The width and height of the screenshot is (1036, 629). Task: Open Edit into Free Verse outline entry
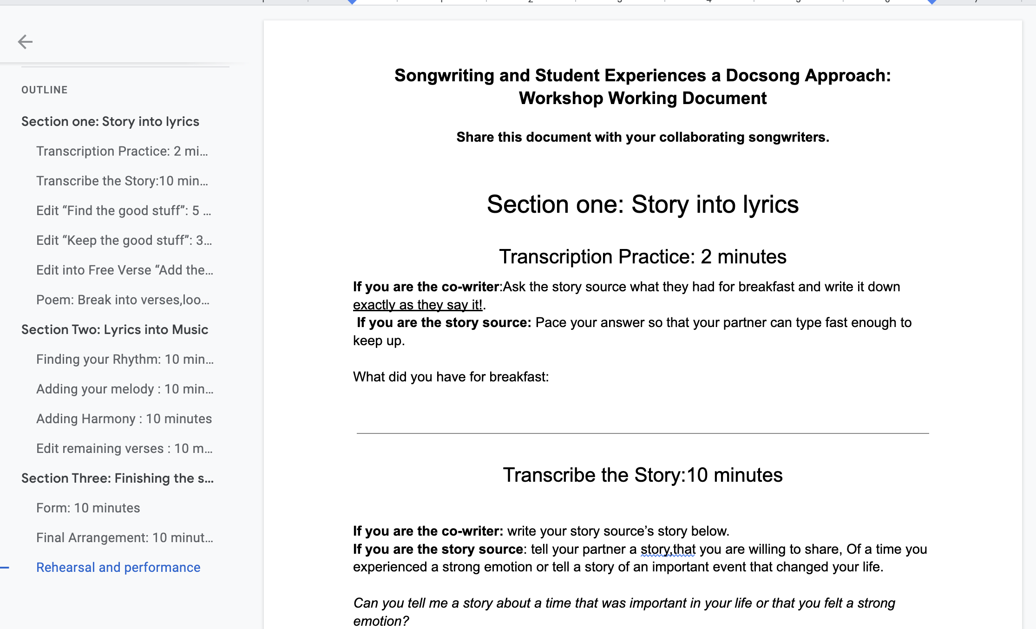125,270
